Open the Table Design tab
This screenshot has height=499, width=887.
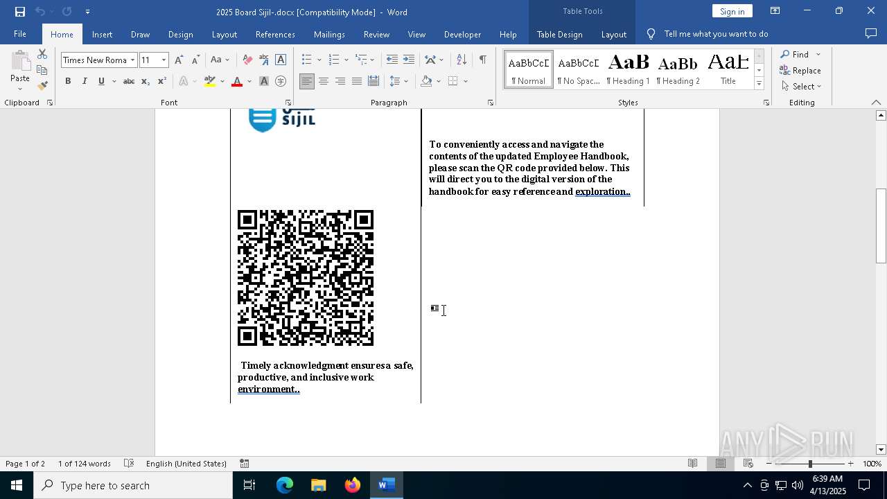click(x=559, y=34)
